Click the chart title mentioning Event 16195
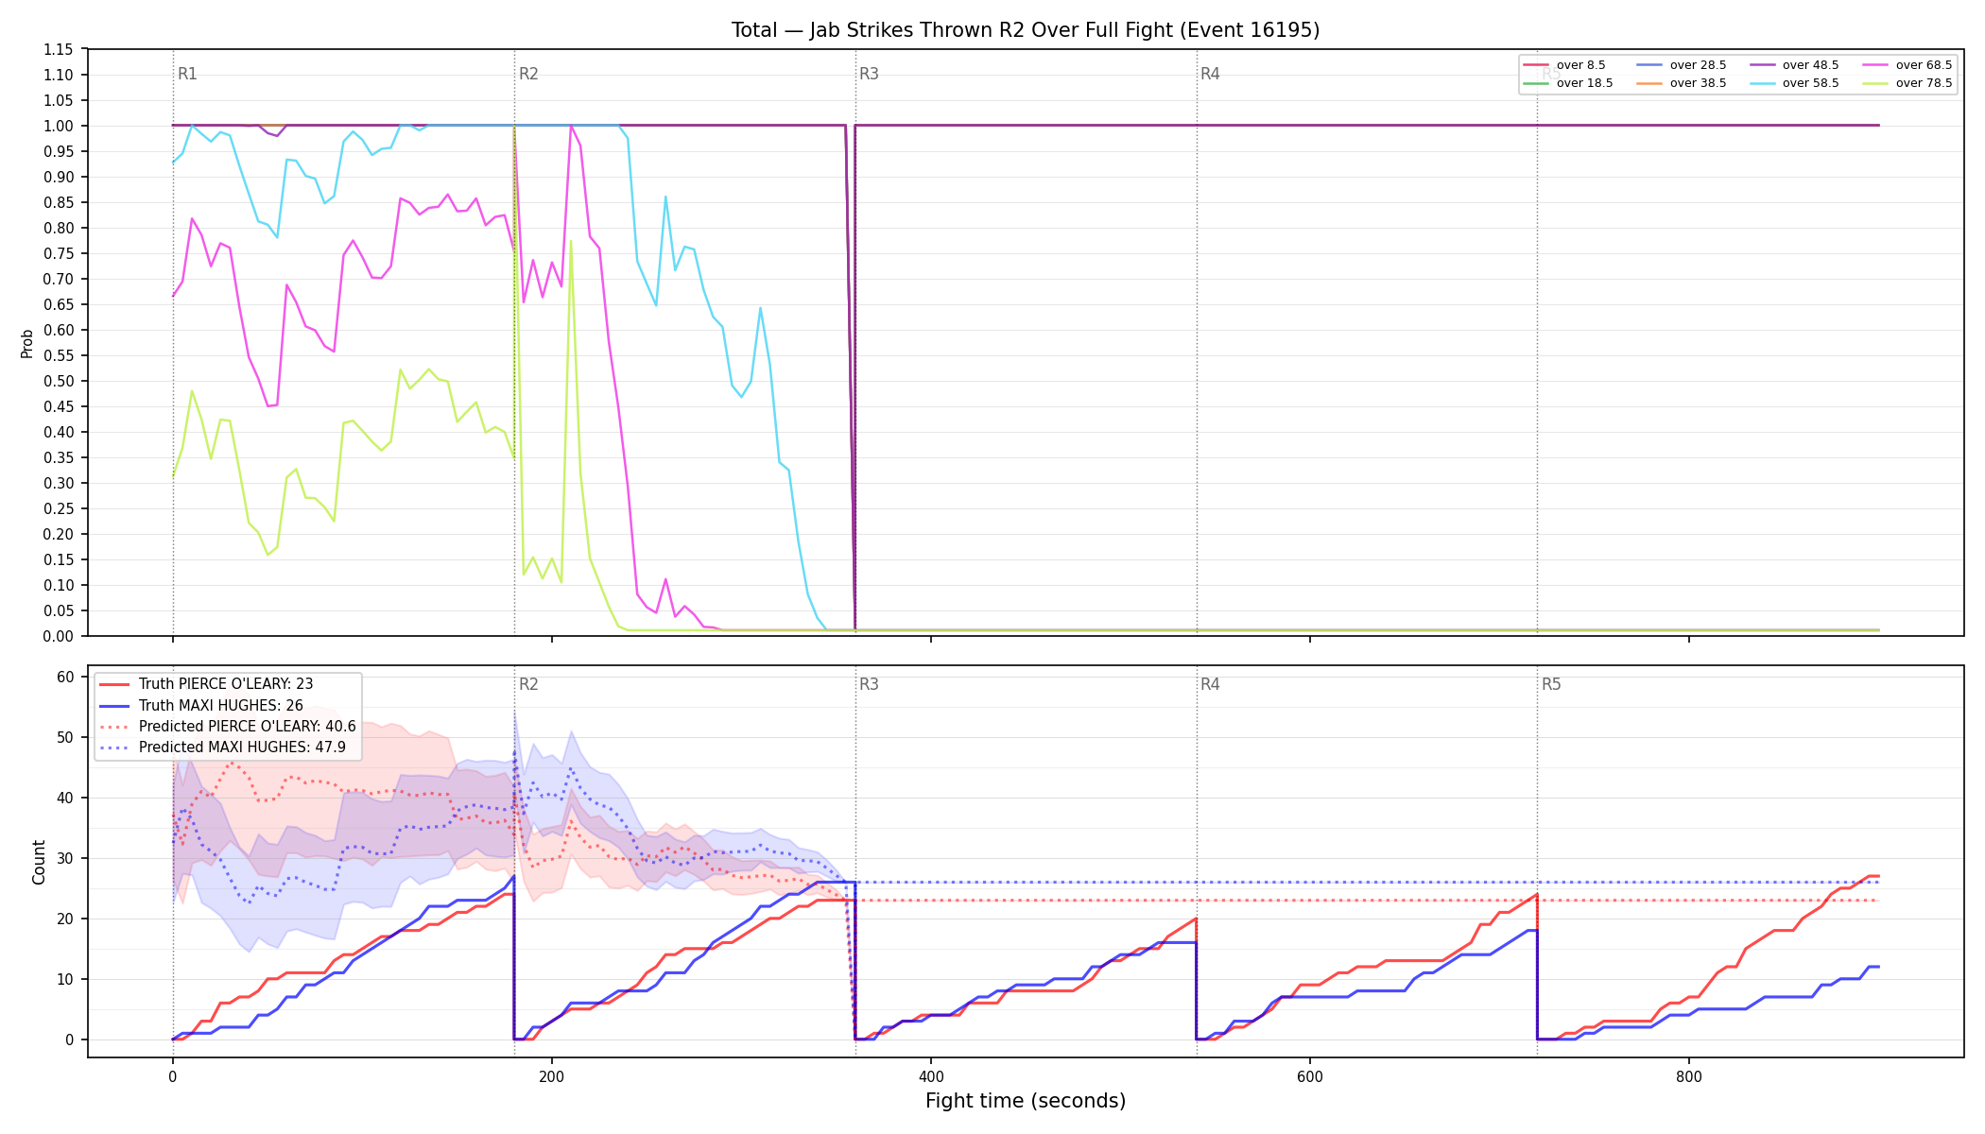Viewport: 1985px width, 1134px height. (x=1026, y=30)
